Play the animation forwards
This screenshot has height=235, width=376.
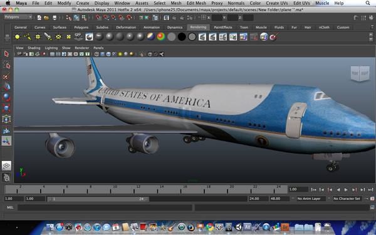[346, 190]
